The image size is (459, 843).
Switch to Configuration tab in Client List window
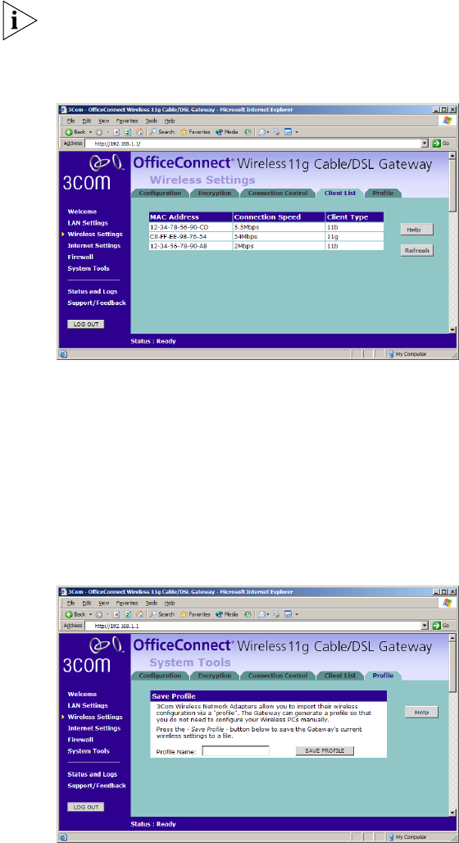pyautogui.click(x=160, y=193)
